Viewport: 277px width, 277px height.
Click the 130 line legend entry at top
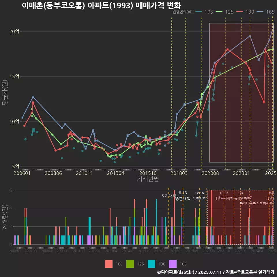(x=245, y=12)
